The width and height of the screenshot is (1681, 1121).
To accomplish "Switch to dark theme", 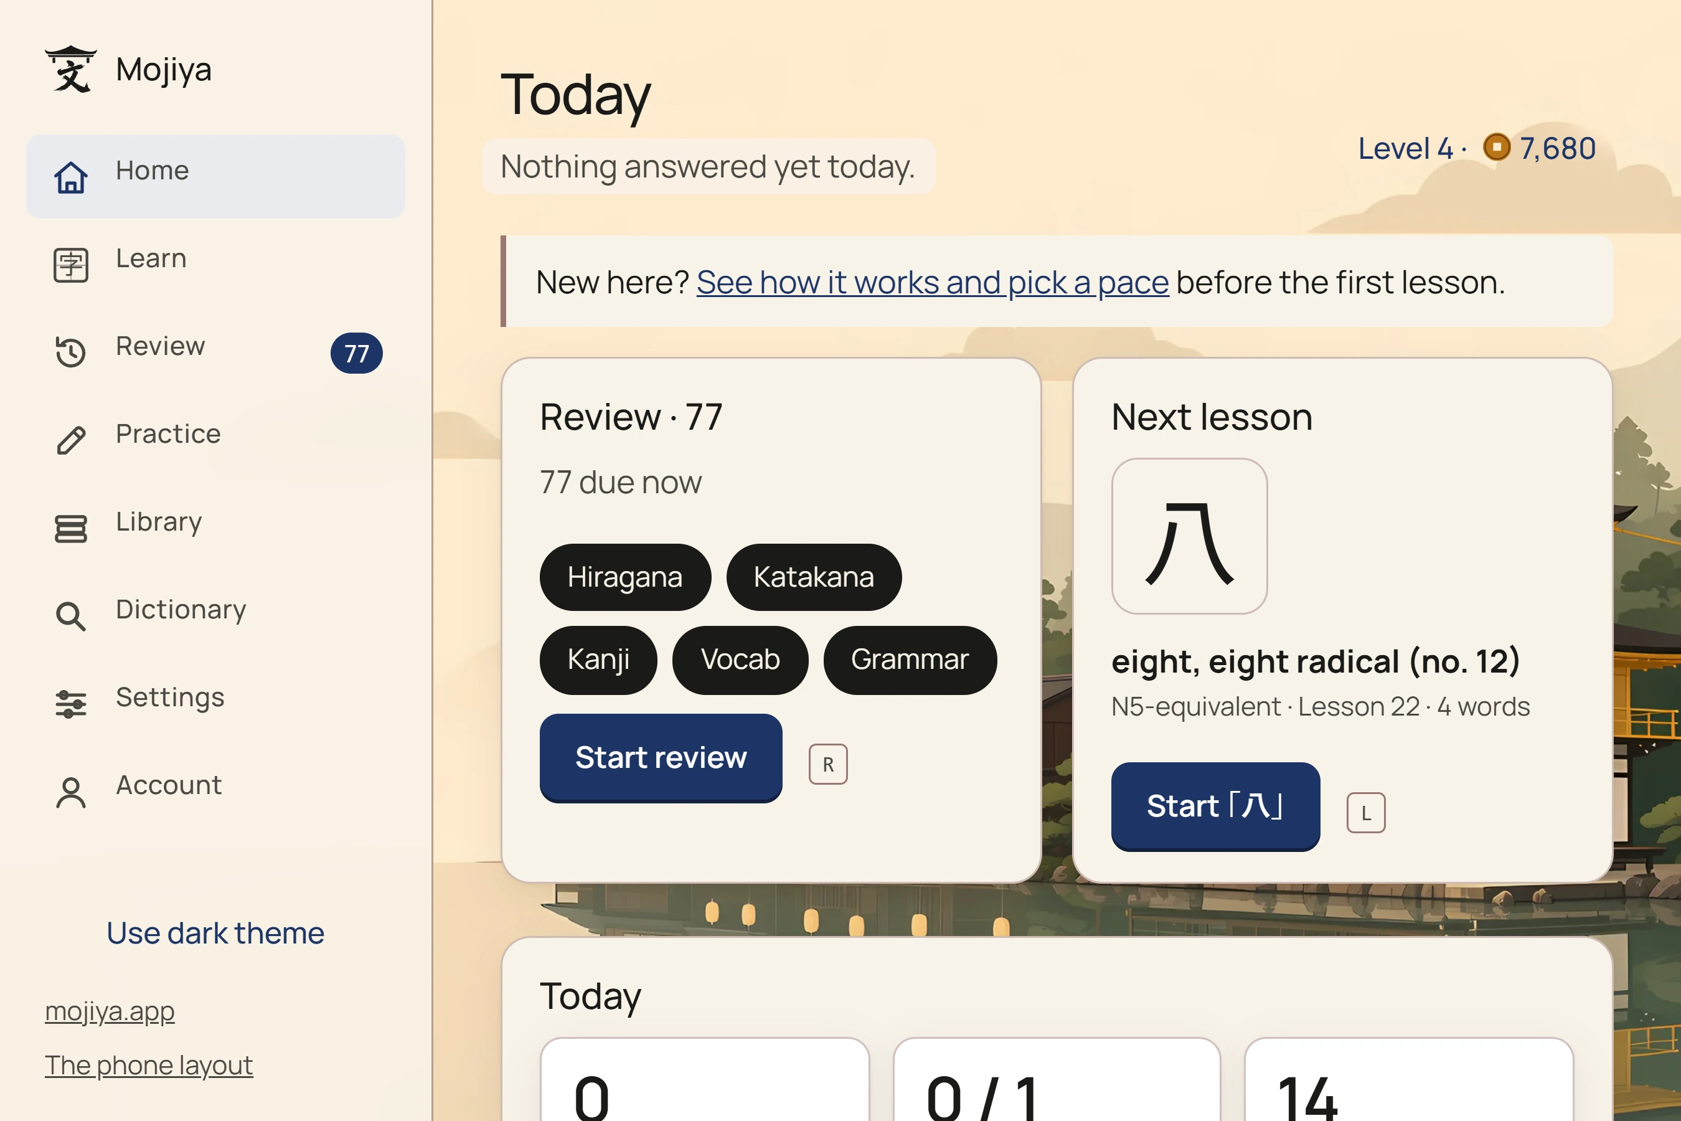I will pyautogui.click(x=215, y=933).
